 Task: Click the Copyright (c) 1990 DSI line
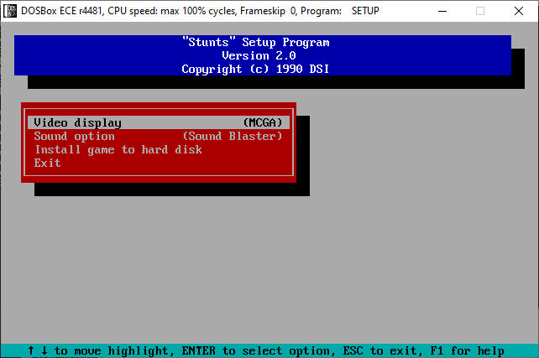point(255,69)
